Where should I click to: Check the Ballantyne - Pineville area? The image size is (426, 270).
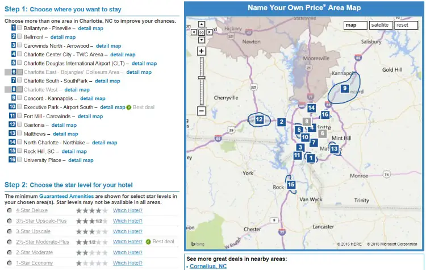tap(19, 27)
